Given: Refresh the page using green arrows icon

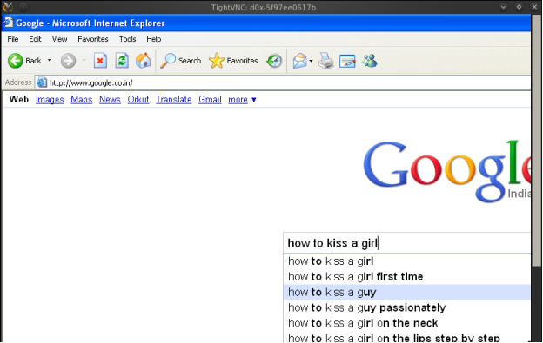Looking at the screenshot, I should [x=122, y=61].
